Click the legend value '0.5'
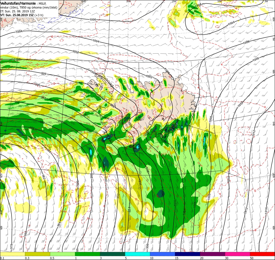The width and height of the screenshot is (275, 260). point(52,258)
